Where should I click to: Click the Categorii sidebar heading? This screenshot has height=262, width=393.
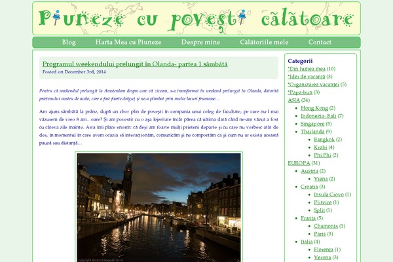pos(300,61)
